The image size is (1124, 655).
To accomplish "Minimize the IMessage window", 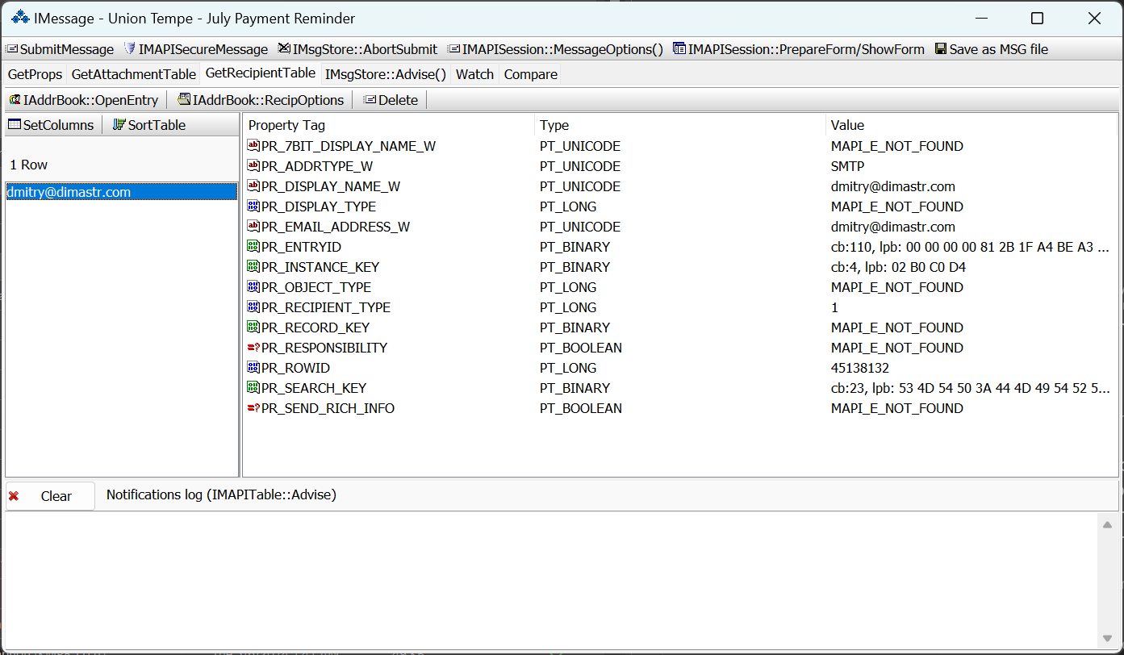I will point(982,18).
